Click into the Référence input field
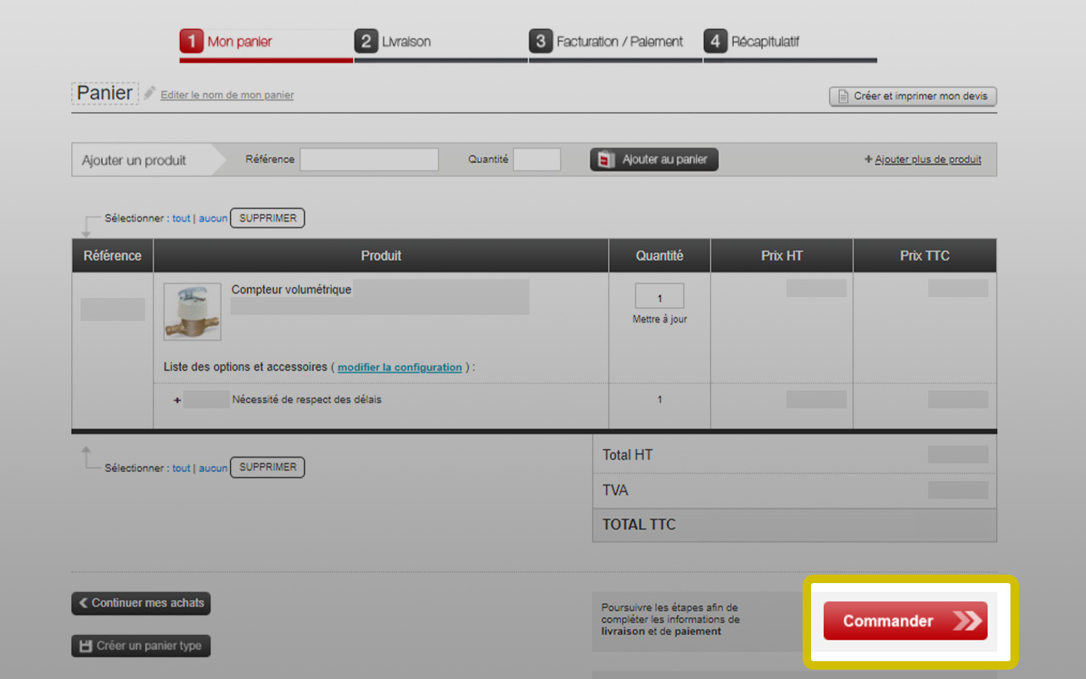The height and width of the screenshot is (679, 1086). (x=369, y=160)
